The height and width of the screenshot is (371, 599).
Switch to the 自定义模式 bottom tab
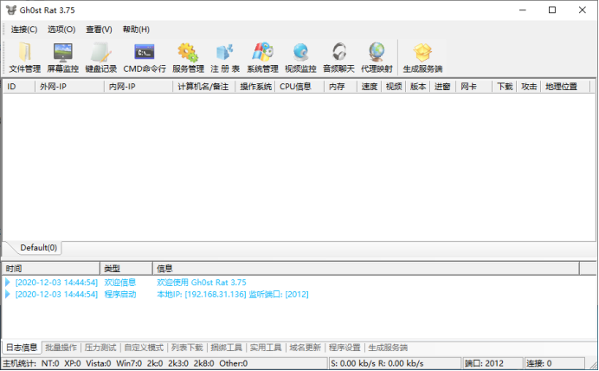tap(144, 348)
